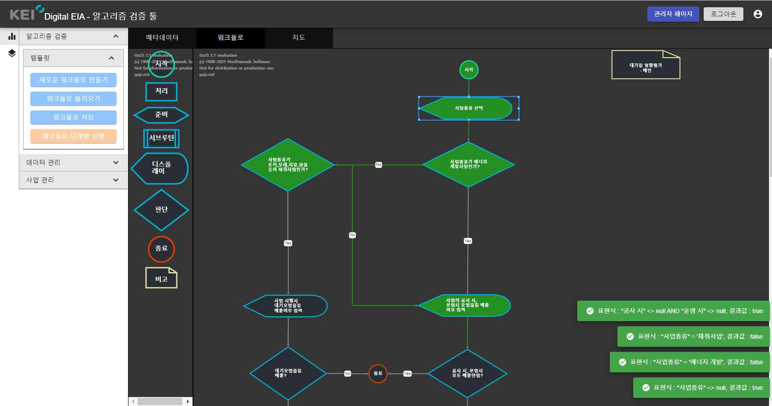Click 워크플로 불러오기 button

[x=73, y=99]
